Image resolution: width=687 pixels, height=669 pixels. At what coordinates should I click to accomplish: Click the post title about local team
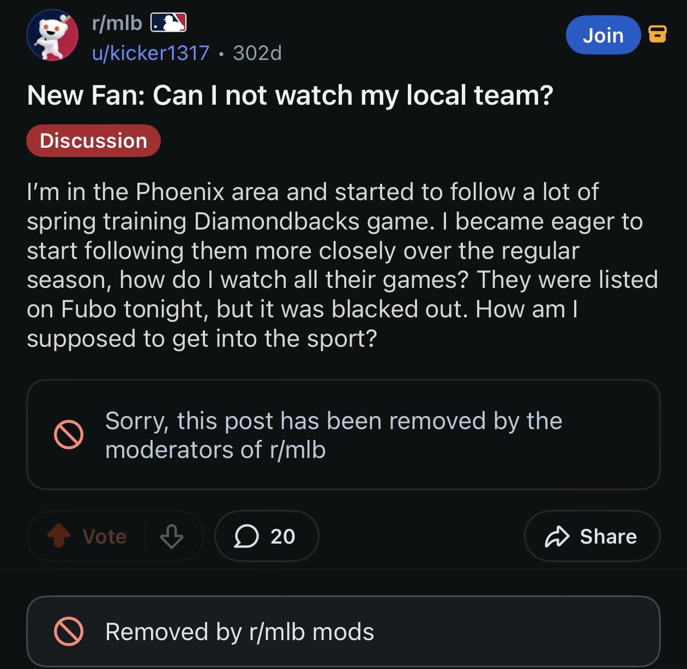pyautogui.click(x=290, y=95)
